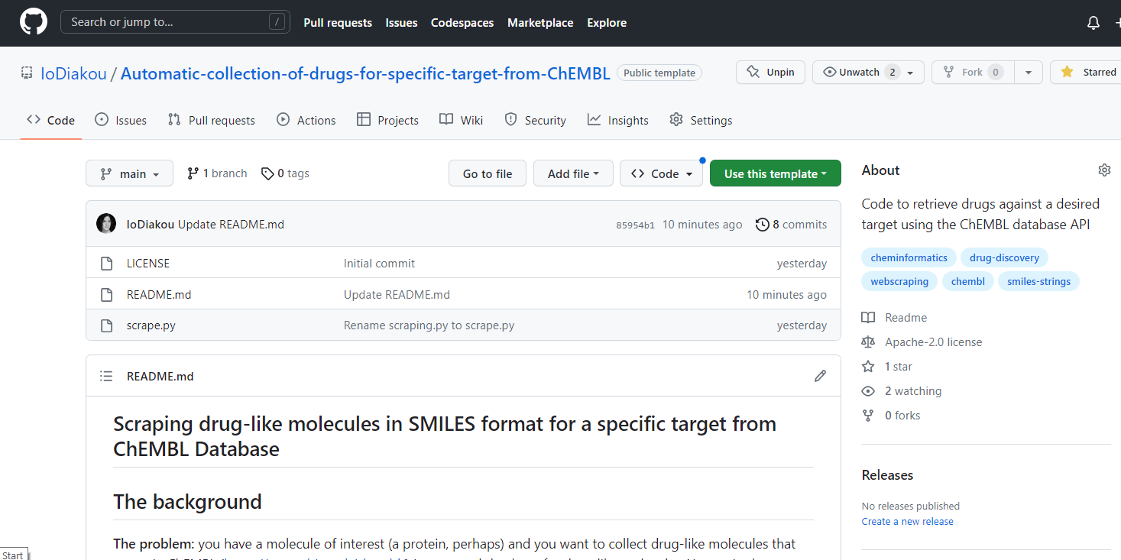View the 8 commits history
The width and height of the screenshot is (1121, 560).
(791, 224)
